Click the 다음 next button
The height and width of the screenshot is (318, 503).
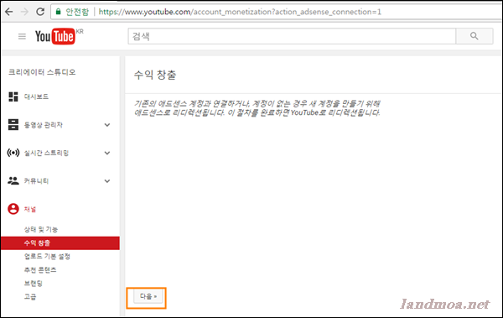[148, 296]
